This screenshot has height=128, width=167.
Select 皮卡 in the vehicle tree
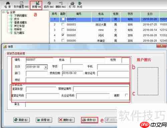(17, 19)
